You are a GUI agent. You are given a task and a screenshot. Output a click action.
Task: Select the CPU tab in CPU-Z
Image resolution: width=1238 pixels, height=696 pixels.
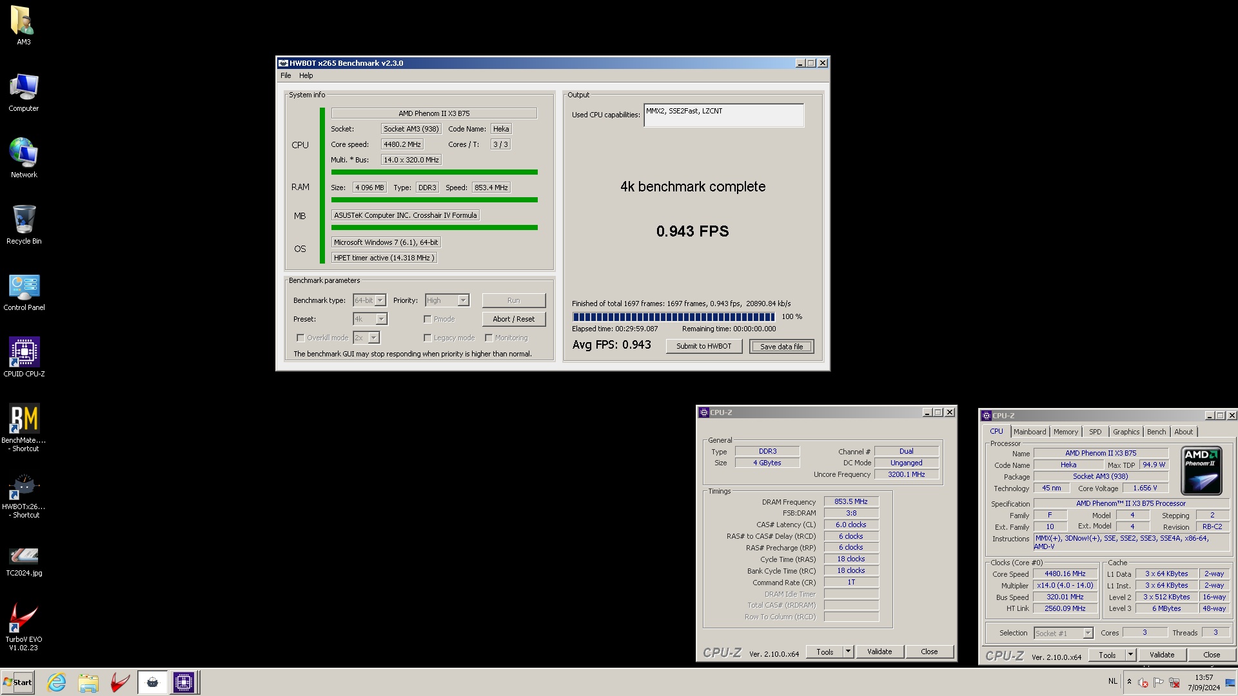(x=997, y=431)
